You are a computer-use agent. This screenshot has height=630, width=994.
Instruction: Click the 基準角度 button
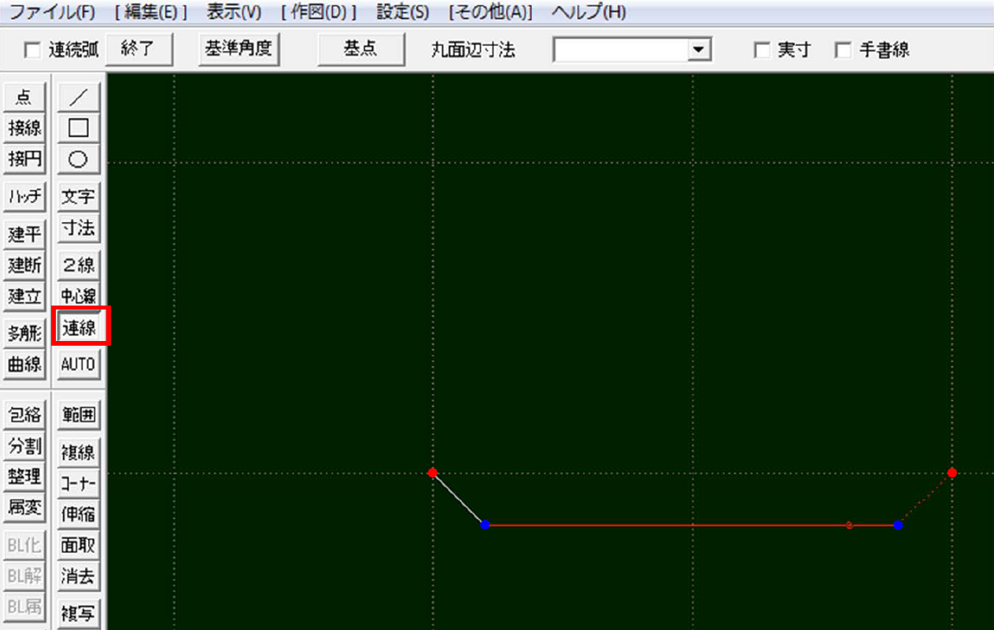tap(238, 49)
